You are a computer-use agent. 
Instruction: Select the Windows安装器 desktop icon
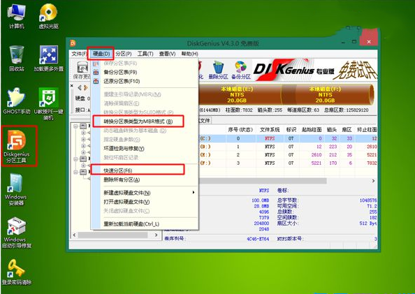click(16, 189)
